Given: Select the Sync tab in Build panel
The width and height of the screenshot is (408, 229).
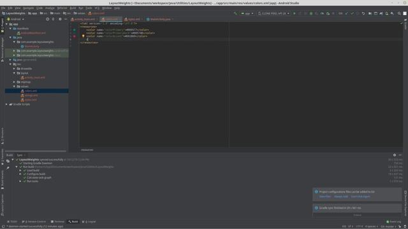Looking at the screenshot, I should (20, 155).
